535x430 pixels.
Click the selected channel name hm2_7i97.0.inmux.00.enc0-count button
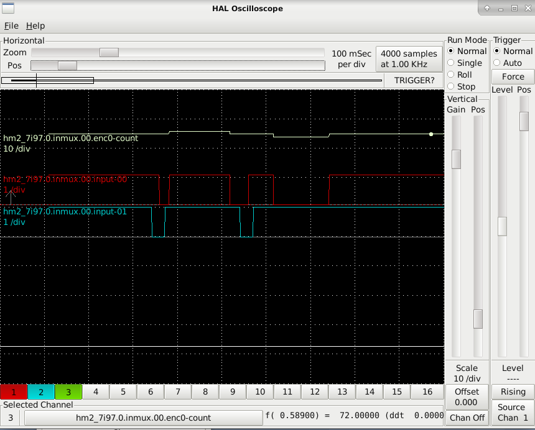[x=143, y=418]
